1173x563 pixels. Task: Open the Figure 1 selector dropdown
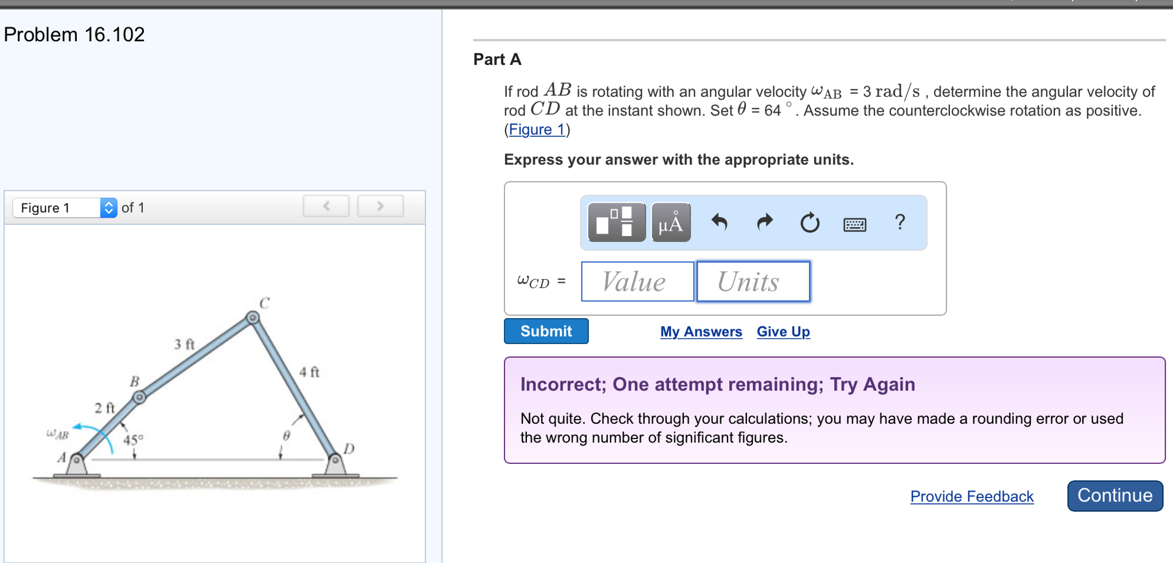point(108,208)
